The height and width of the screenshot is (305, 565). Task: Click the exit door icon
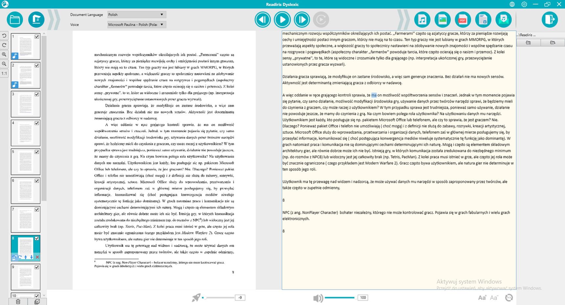click(550, 20)
